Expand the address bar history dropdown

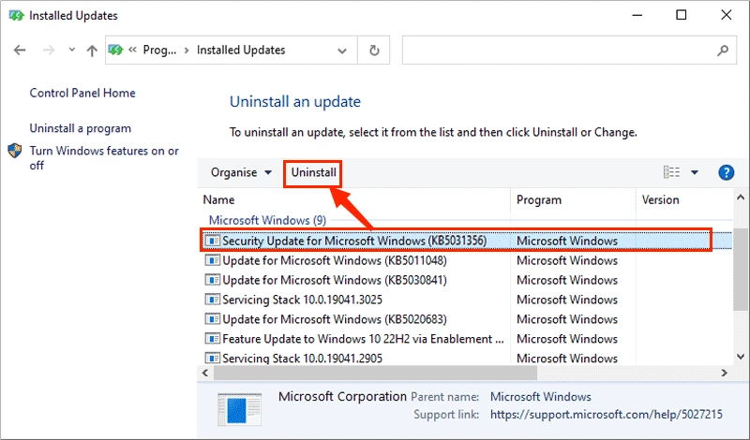click(x=342, y=51)
